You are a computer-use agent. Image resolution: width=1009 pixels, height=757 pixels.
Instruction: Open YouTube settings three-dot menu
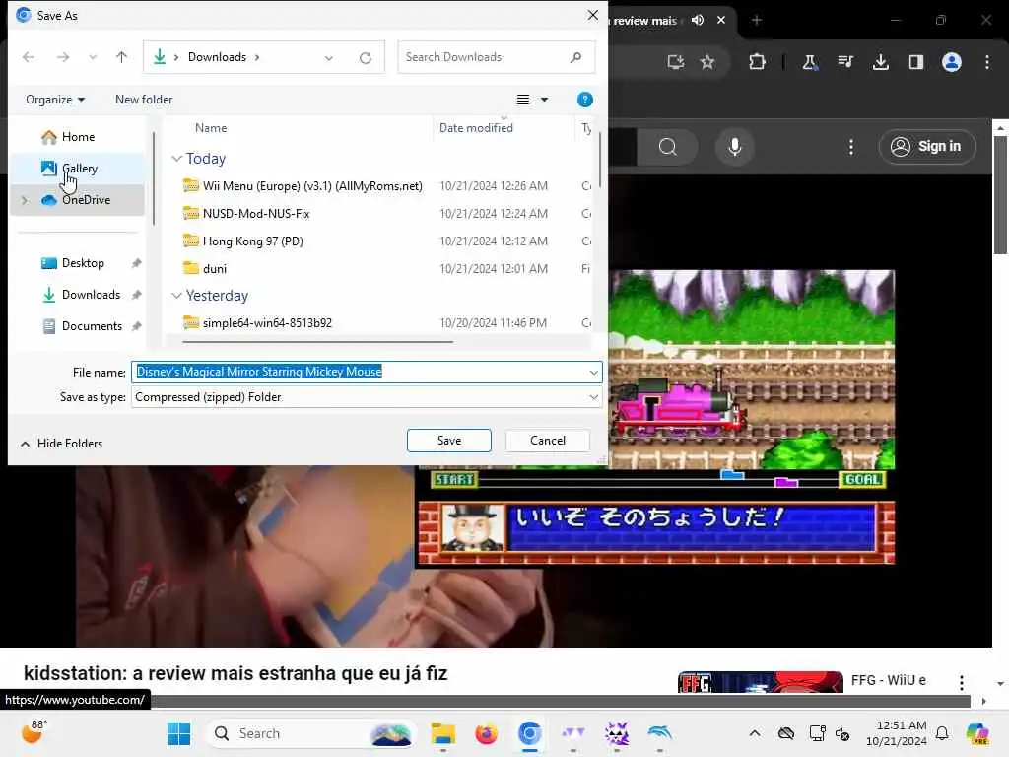[850, 147]
